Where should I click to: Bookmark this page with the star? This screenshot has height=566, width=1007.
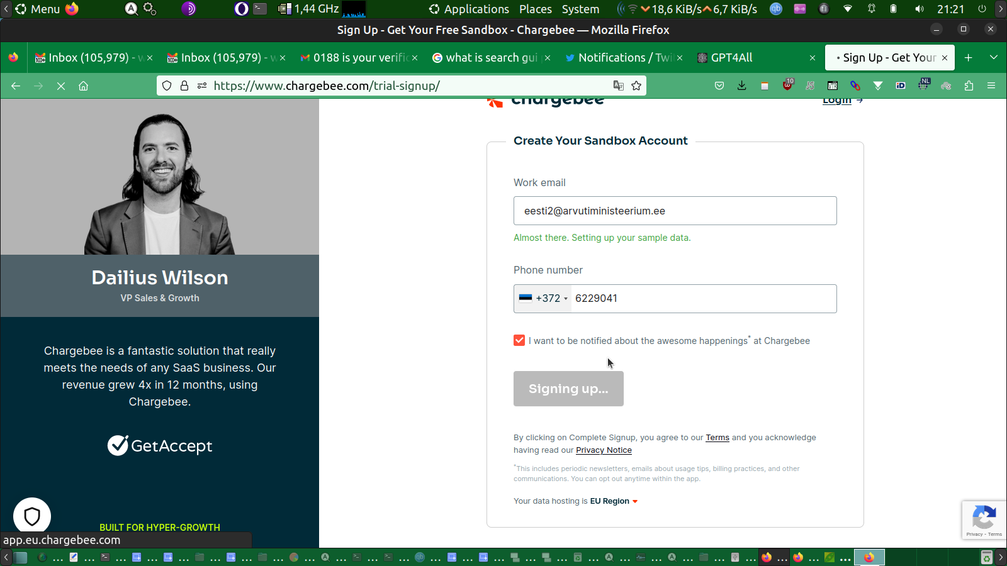636,86
